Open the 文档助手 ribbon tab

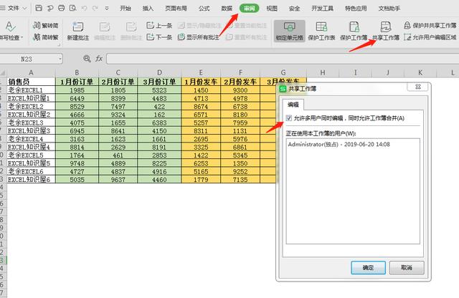(x=389, y=8)
